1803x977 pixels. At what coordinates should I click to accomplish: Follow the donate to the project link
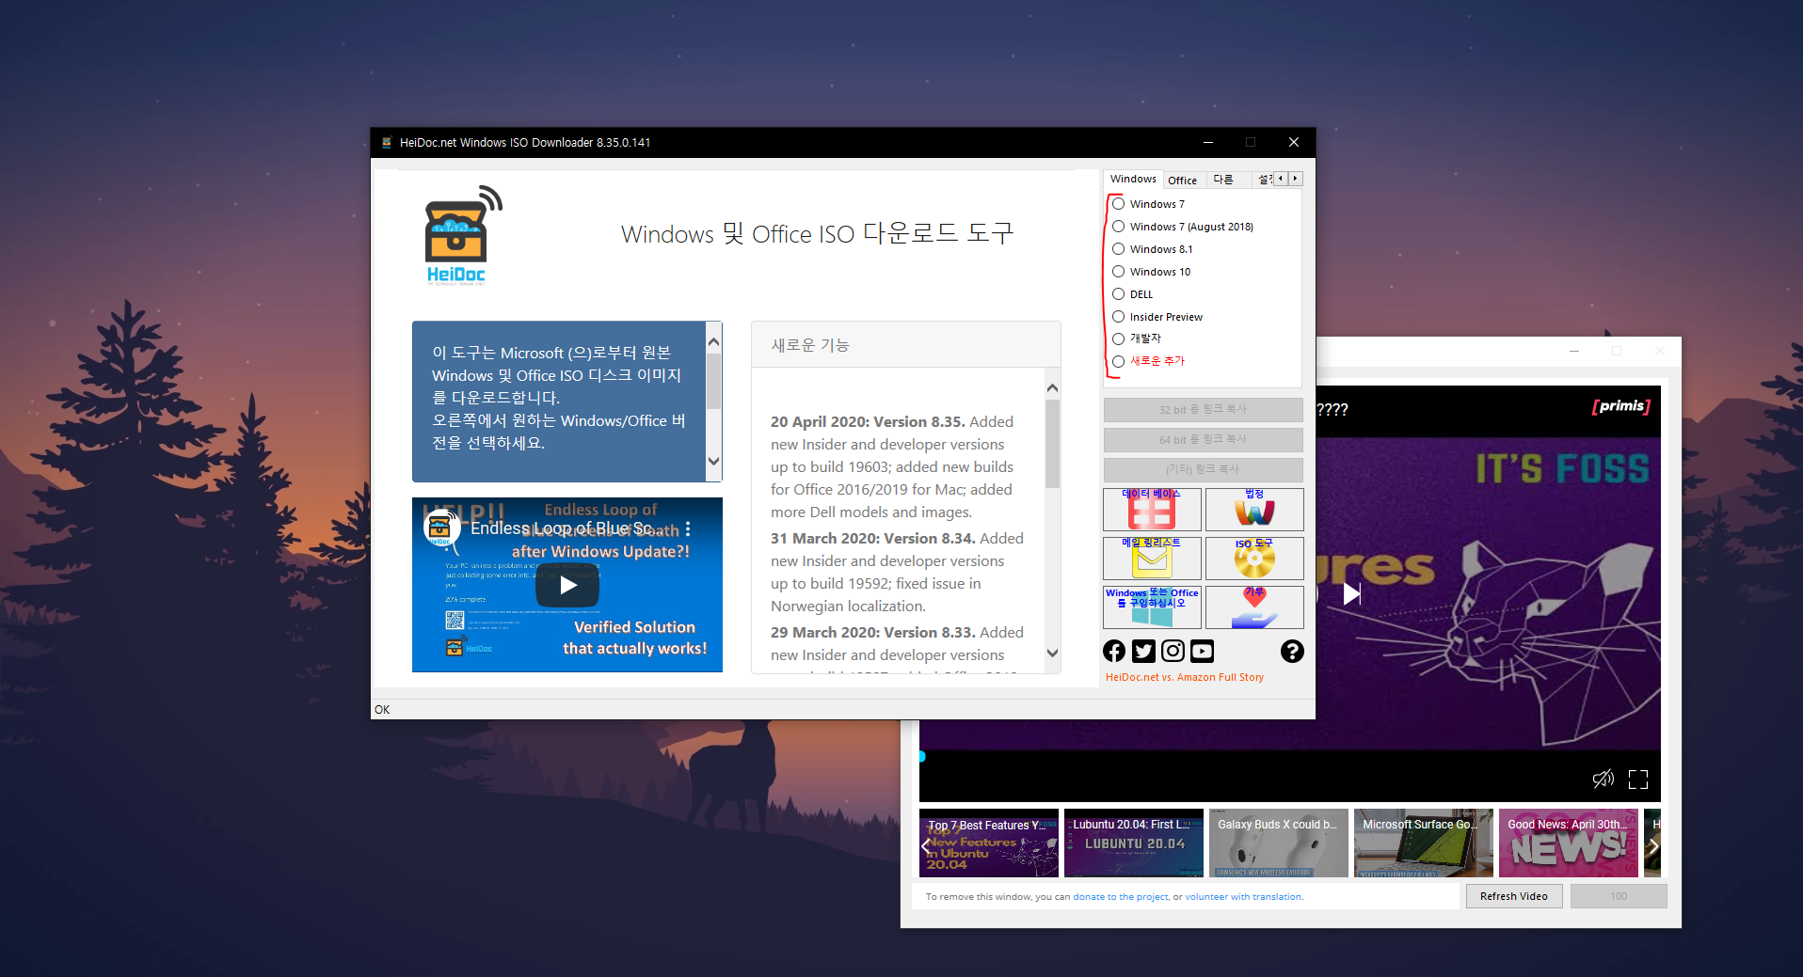tap(1121, 897)
